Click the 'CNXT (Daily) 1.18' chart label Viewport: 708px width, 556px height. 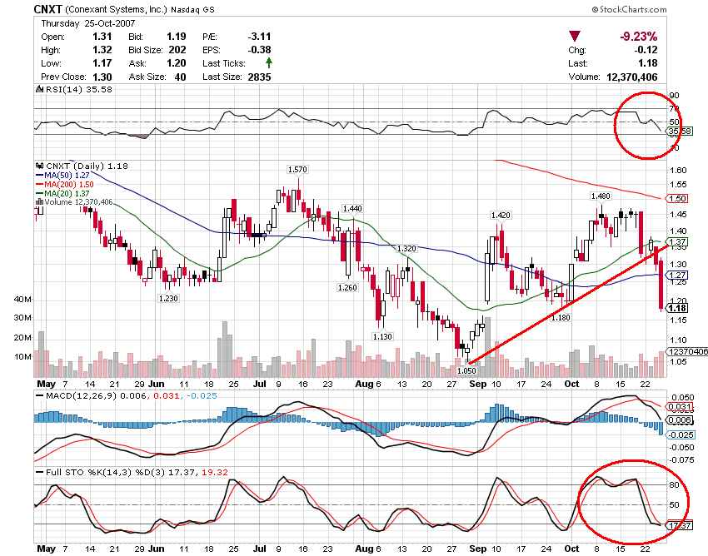coord(87,166)
